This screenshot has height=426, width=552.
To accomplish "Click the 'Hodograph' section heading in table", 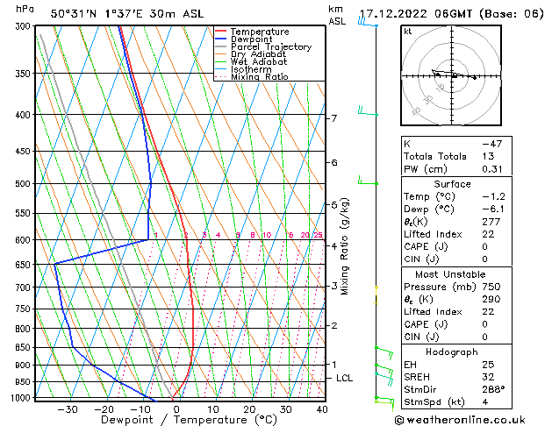I will pos(452,351).
